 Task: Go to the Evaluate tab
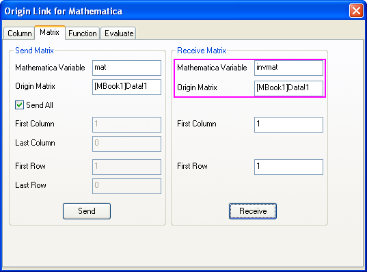coord(119,33)
